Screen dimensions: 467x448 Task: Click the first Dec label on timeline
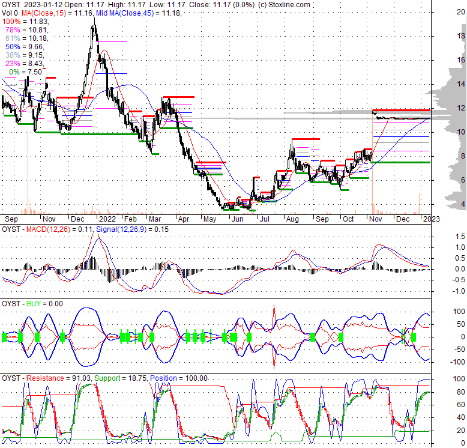click(77, 219)
